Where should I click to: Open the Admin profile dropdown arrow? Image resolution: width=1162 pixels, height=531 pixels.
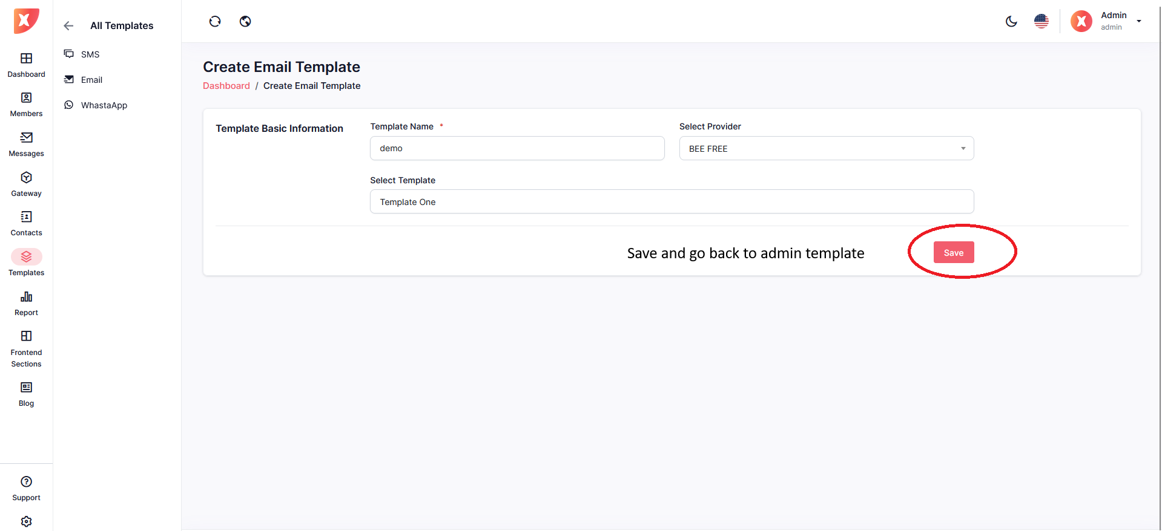(1138, 21)
